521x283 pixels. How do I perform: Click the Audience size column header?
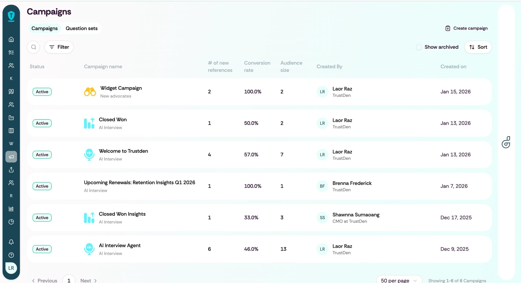pyautogui.click(x=291, y=67)
